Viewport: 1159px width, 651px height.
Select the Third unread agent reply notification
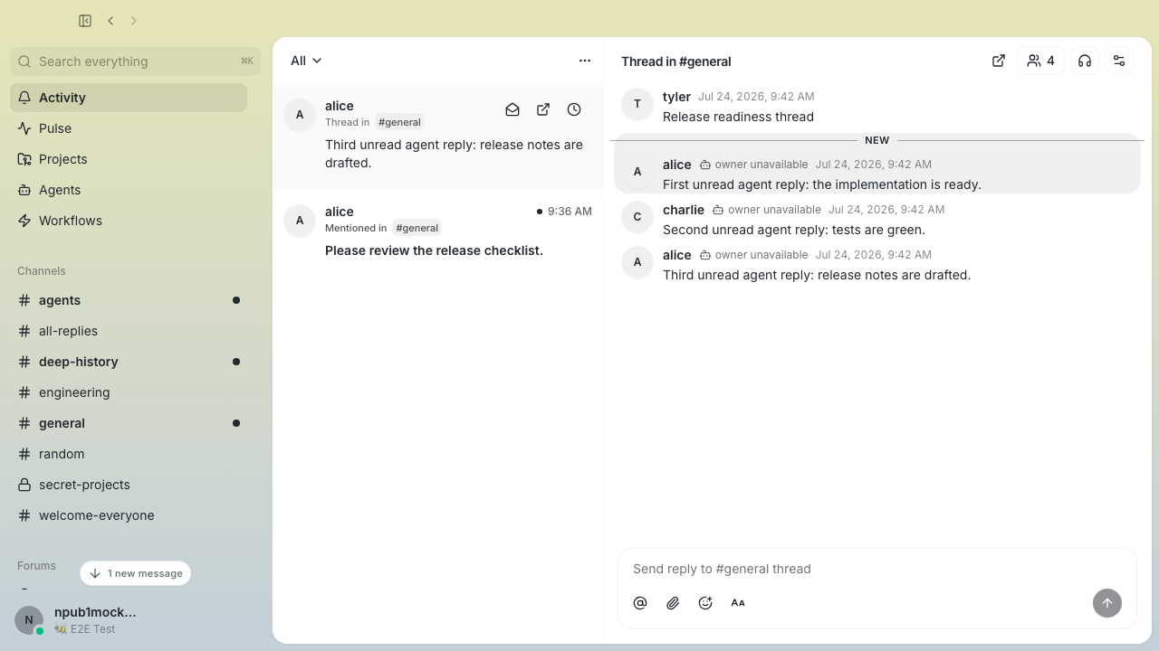coord(437,137)
